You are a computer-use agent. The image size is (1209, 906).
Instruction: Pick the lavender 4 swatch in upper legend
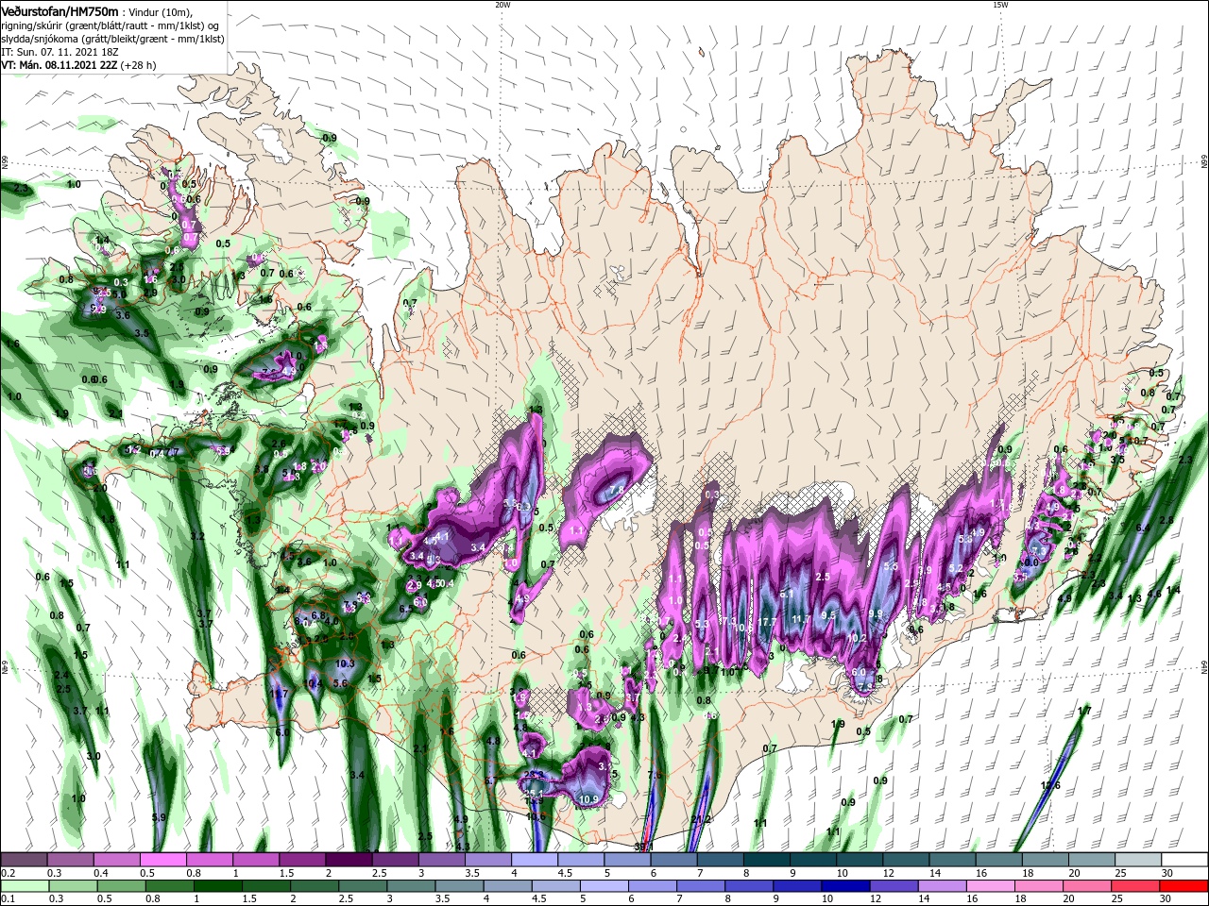click(534, 860)
